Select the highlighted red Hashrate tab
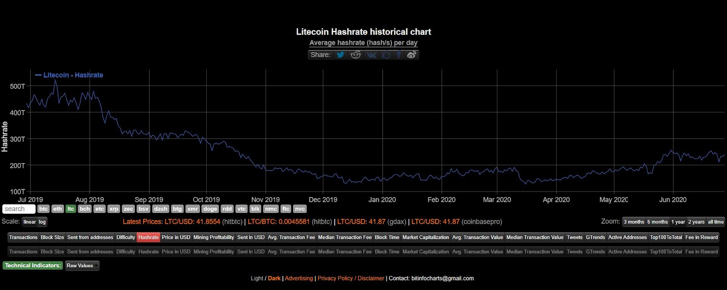727x290 pixels. 149,237
